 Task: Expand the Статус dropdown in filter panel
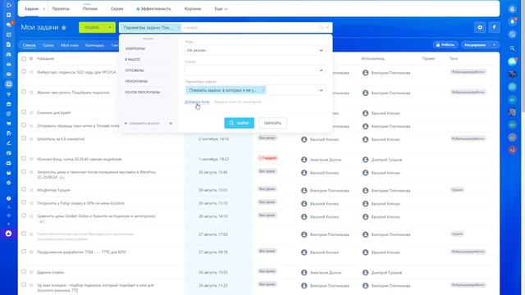point(255,70)
